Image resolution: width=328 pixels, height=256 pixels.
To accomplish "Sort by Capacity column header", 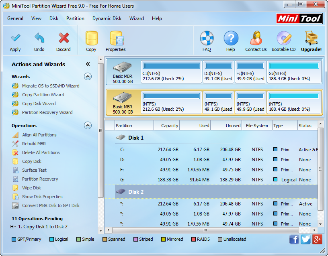I will (166, 126).
